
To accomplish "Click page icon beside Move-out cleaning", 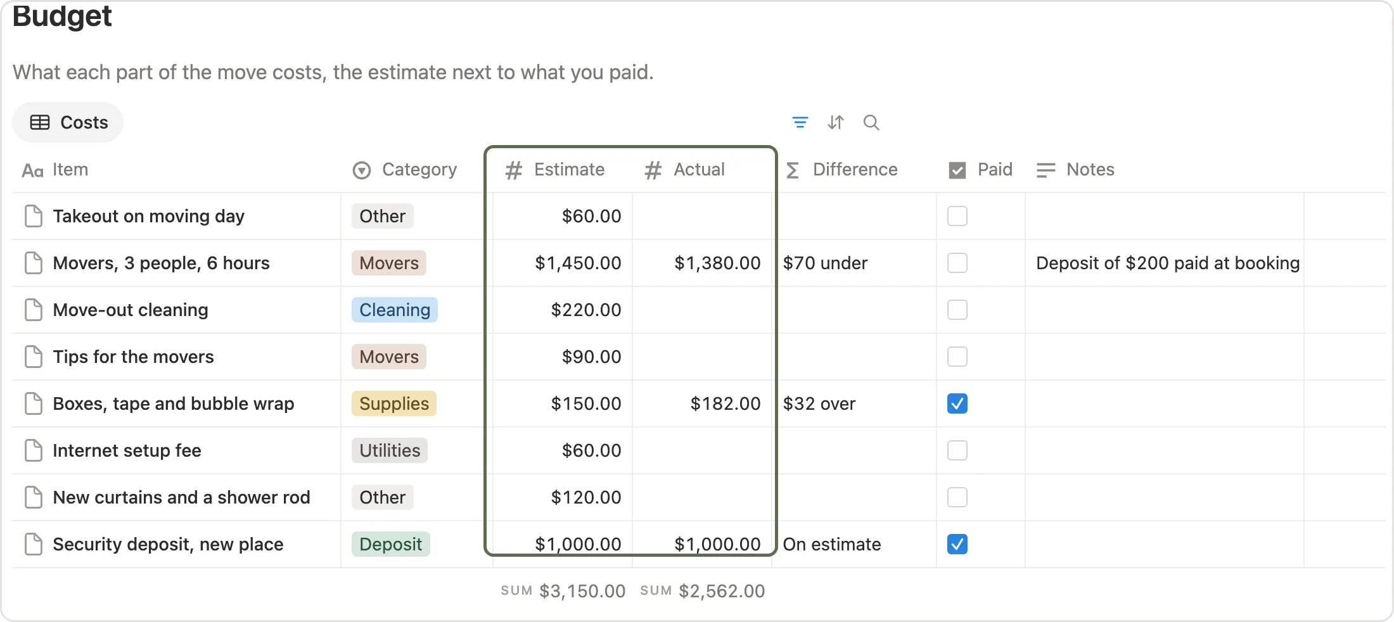I will (x=34, y=310).
